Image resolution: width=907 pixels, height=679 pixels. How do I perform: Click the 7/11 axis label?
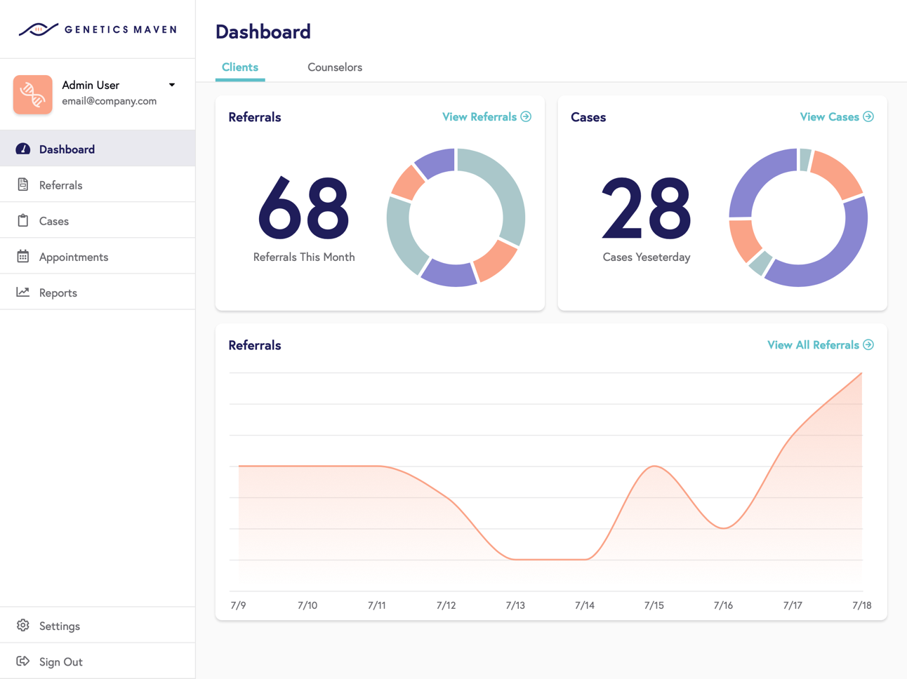(x=377, y=605)
